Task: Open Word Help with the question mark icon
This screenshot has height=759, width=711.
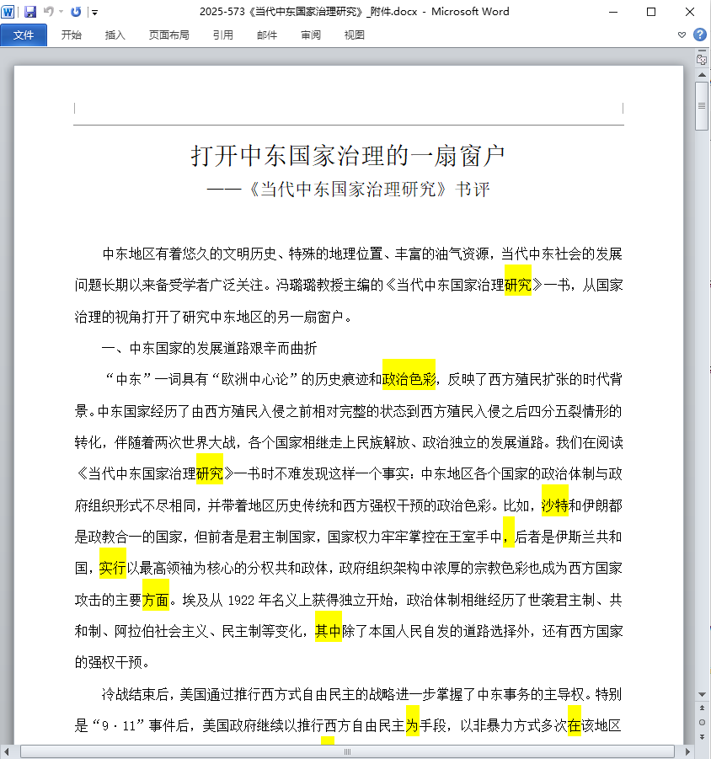Action: pyautogui.click(x=699, y=35)
